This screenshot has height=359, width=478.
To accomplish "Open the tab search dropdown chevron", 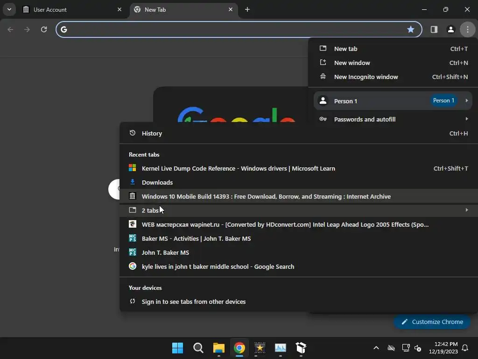I will pyautogui.click(x=9, y=9).
